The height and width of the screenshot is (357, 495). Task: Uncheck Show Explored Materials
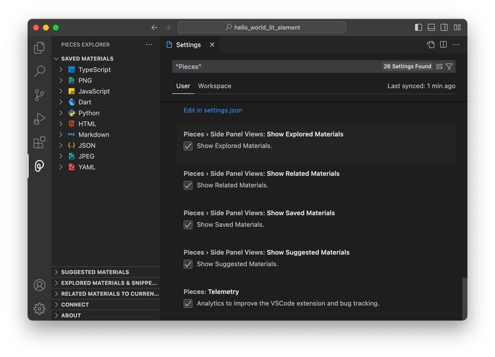[x=188, y=146]
